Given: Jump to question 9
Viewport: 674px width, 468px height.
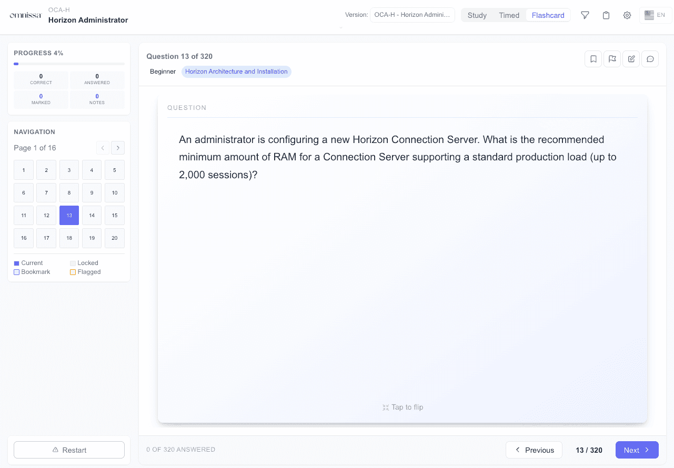Looking at the screenshot, I should click(92, 192).
